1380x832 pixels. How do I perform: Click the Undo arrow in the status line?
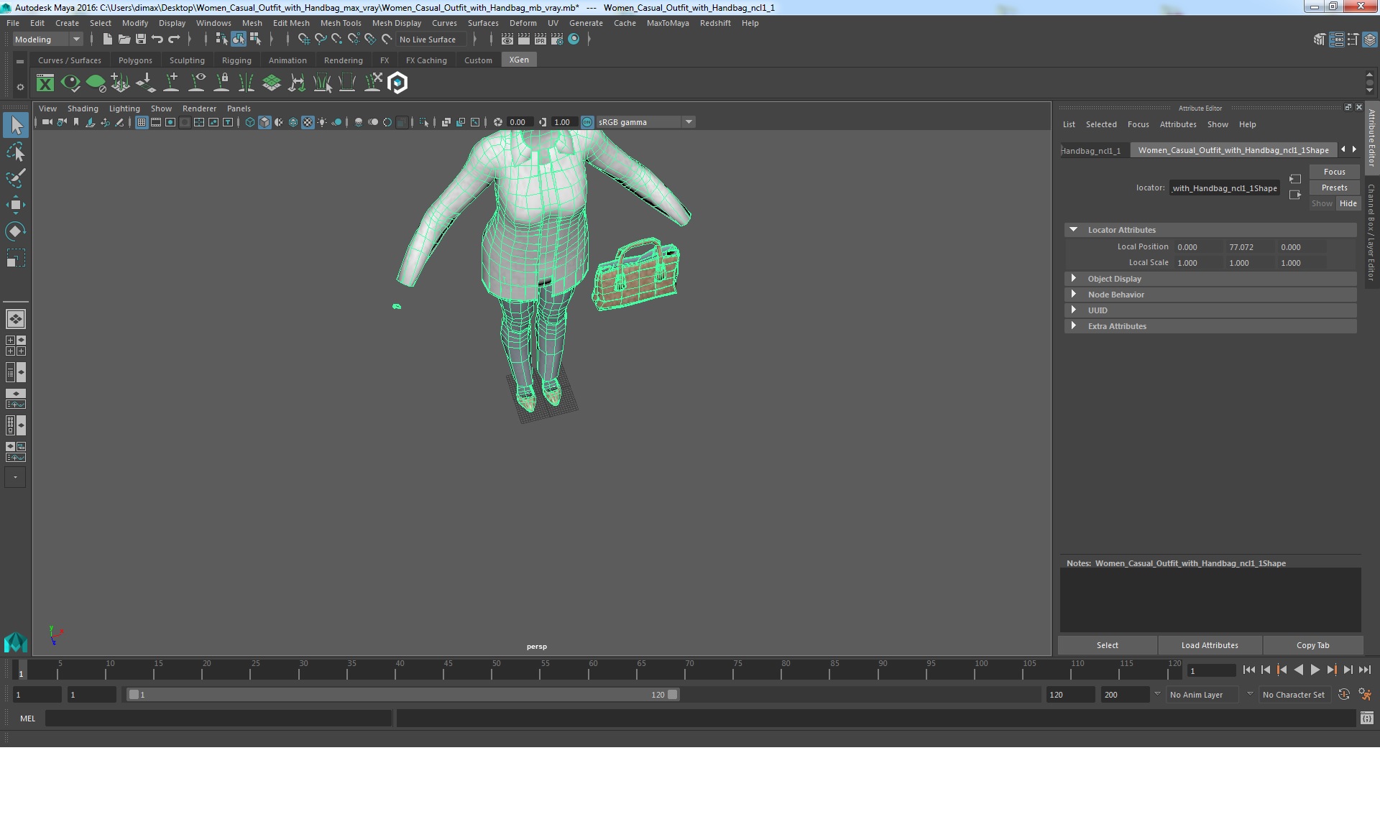157,40
